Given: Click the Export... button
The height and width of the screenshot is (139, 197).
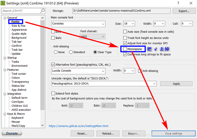Looking at the screenshot, I should [x=184, y=11].
